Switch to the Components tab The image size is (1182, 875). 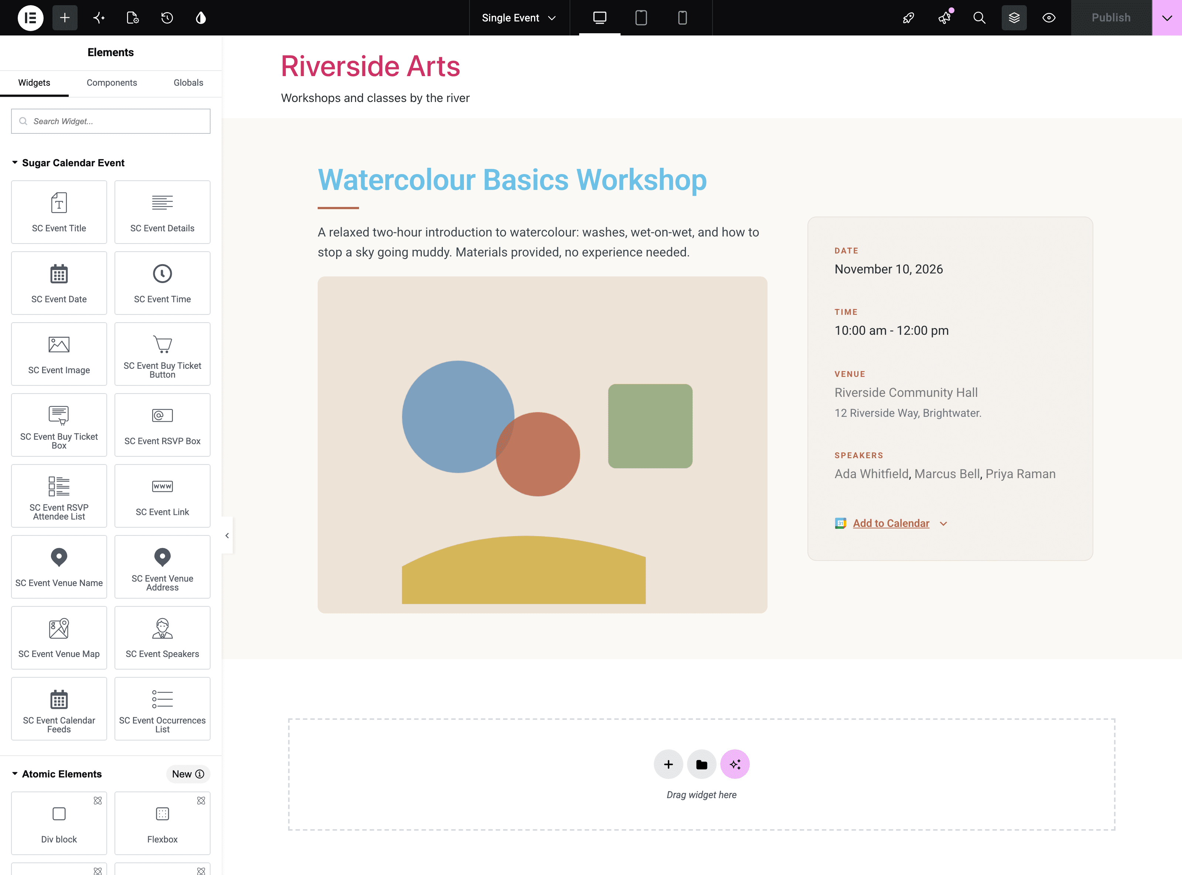click(112, 83)
